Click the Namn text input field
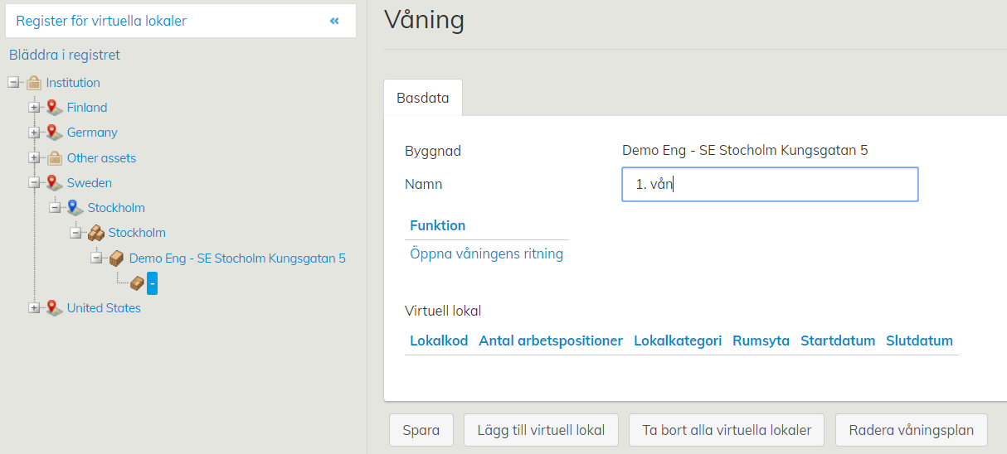1007x454 pixels. [769, 185]
